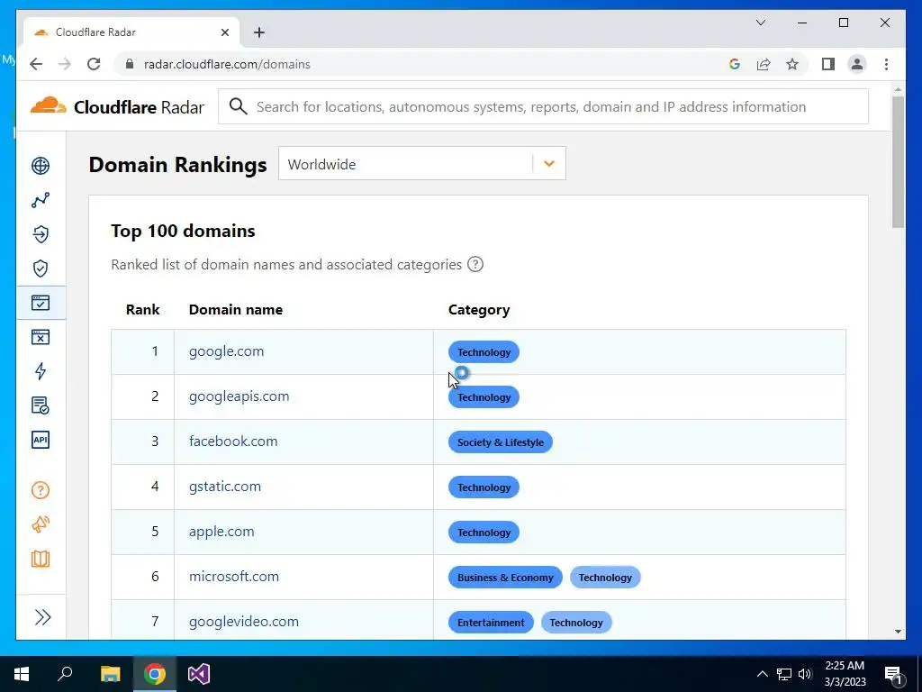The image size is (922, 692).
Task: Click the search magnifier icon in Radar search
Action: (x=238, y=106)
